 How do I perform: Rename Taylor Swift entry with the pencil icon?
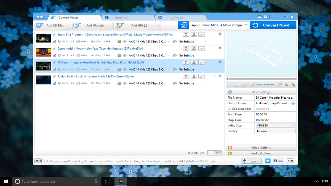click(x=54, y=77)
